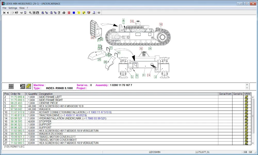
Task: Click position label 13 in the diagram
Action: click(x=160, y=24)
